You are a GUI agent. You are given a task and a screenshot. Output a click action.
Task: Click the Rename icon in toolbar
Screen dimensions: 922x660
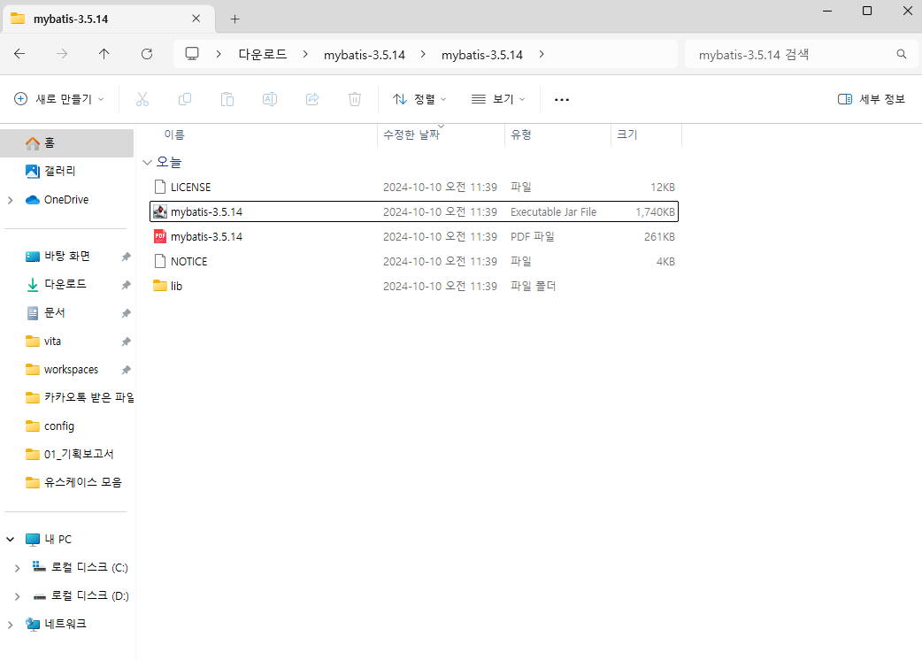coord(269,99)
